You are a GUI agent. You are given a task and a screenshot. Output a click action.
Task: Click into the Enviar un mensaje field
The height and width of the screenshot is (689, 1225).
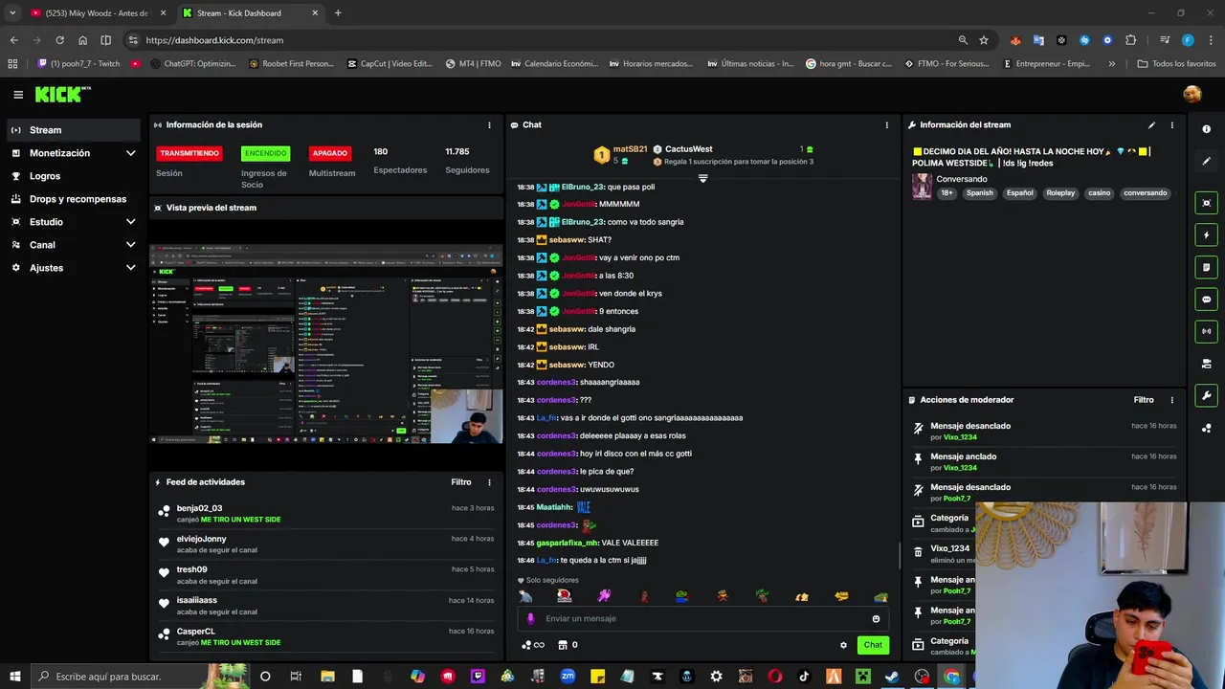point(703,619)
